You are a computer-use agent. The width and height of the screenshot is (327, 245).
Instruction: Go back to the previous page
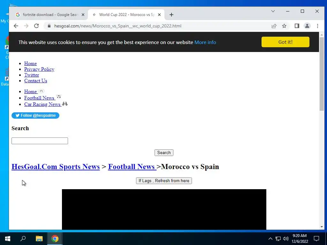[x=16, y=26]
